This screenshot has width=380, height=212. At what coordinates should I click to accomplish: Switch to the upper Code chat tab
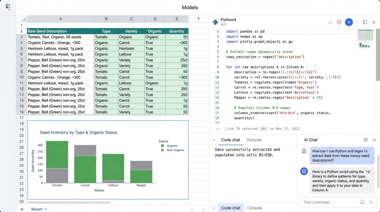(231, 140)
